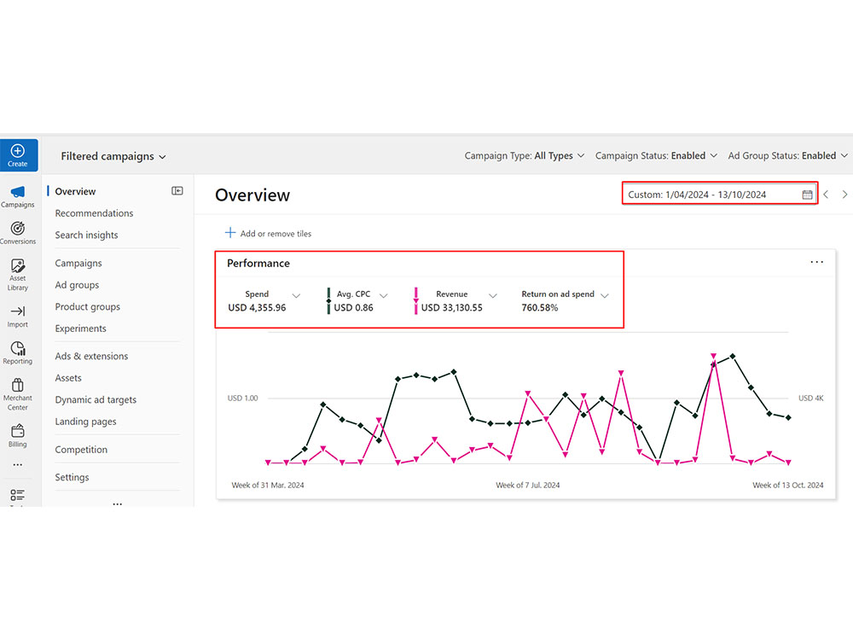Open Ads & extensions in the navigation
Viewport: 853px width, 640px height.
click(x=91, y=356)
